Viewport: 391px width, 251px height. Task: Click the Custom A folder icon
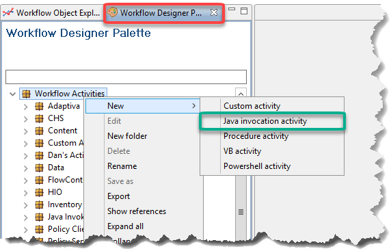(39, 143)
